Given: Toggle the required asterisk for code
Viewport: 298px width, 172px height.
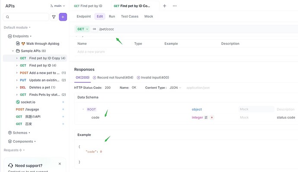Looking at the screenshot, I should click(212, 118).
